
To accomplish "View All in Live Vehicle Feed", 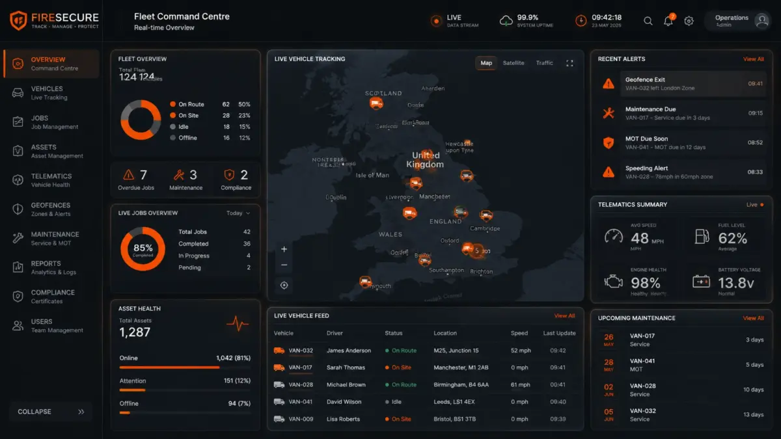I will (x=565, y=316).
